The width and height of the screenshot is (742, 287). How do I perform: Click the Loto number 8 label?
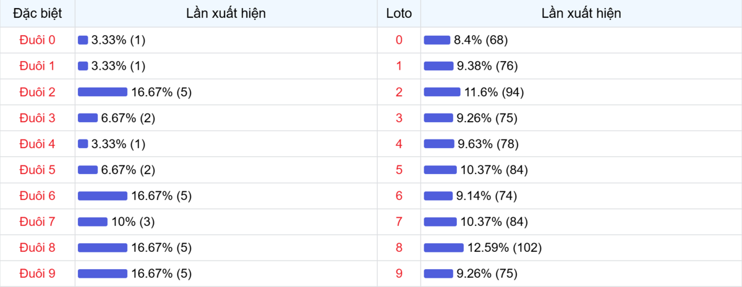tap(399, 247)
